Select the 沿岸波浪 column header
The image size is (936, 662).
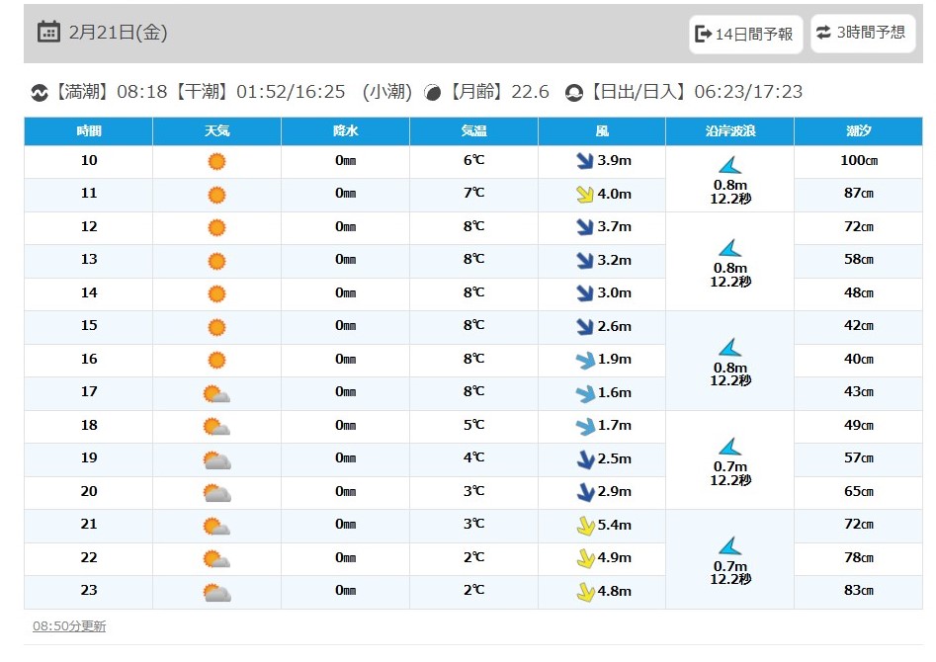[x=730, y=131]
